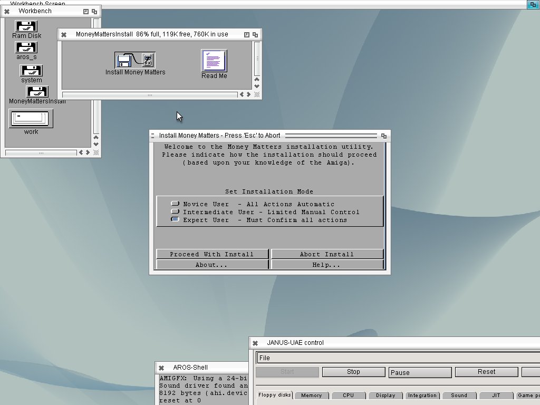Click Workbench window scroll down arrow

point(96,144)
